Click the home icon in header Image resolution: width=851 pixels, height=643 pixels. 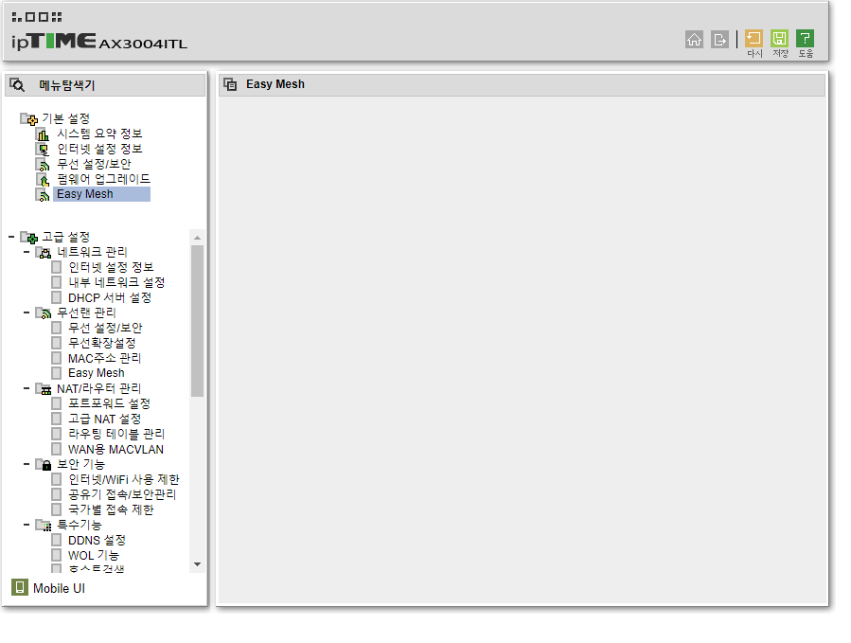click(x=694, y=39)
